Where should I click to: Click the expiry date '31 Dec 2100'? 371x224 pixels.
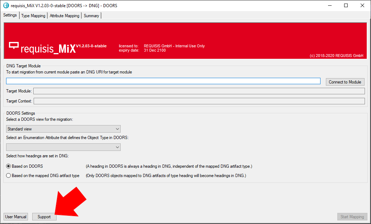[x=155, y=50]
